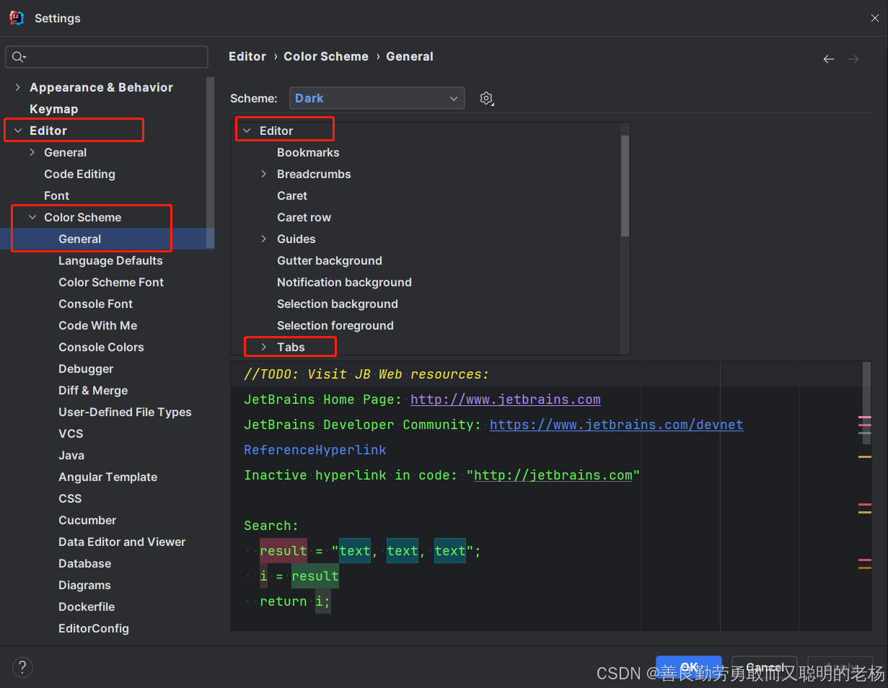Click 'return i;' line in preview
This screenshot has width=888, height=688.
point(295,601)
